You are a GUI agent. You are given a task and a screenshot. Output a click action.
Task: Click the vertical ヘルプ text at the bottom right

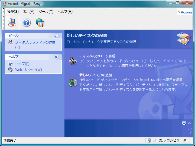pyautogui.click(x=190, y=128)
